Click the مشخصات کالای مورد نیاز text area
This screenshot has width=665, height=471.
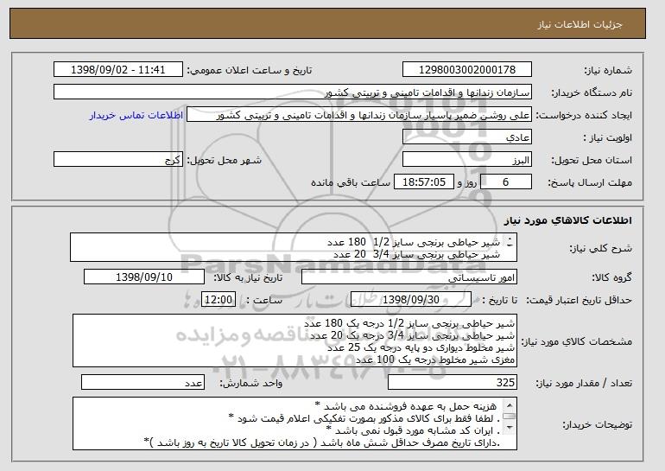[x=295, y=341]
